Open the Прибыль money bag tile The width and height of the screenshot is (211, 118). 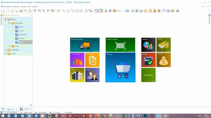(164, 60)
